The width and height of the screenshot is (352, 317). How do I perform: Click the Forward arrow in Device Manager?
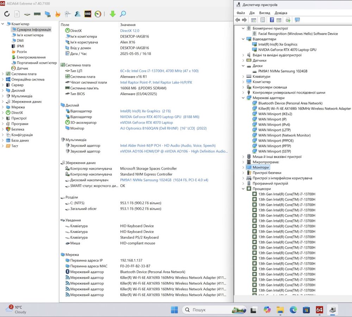(x=245, y=20)
